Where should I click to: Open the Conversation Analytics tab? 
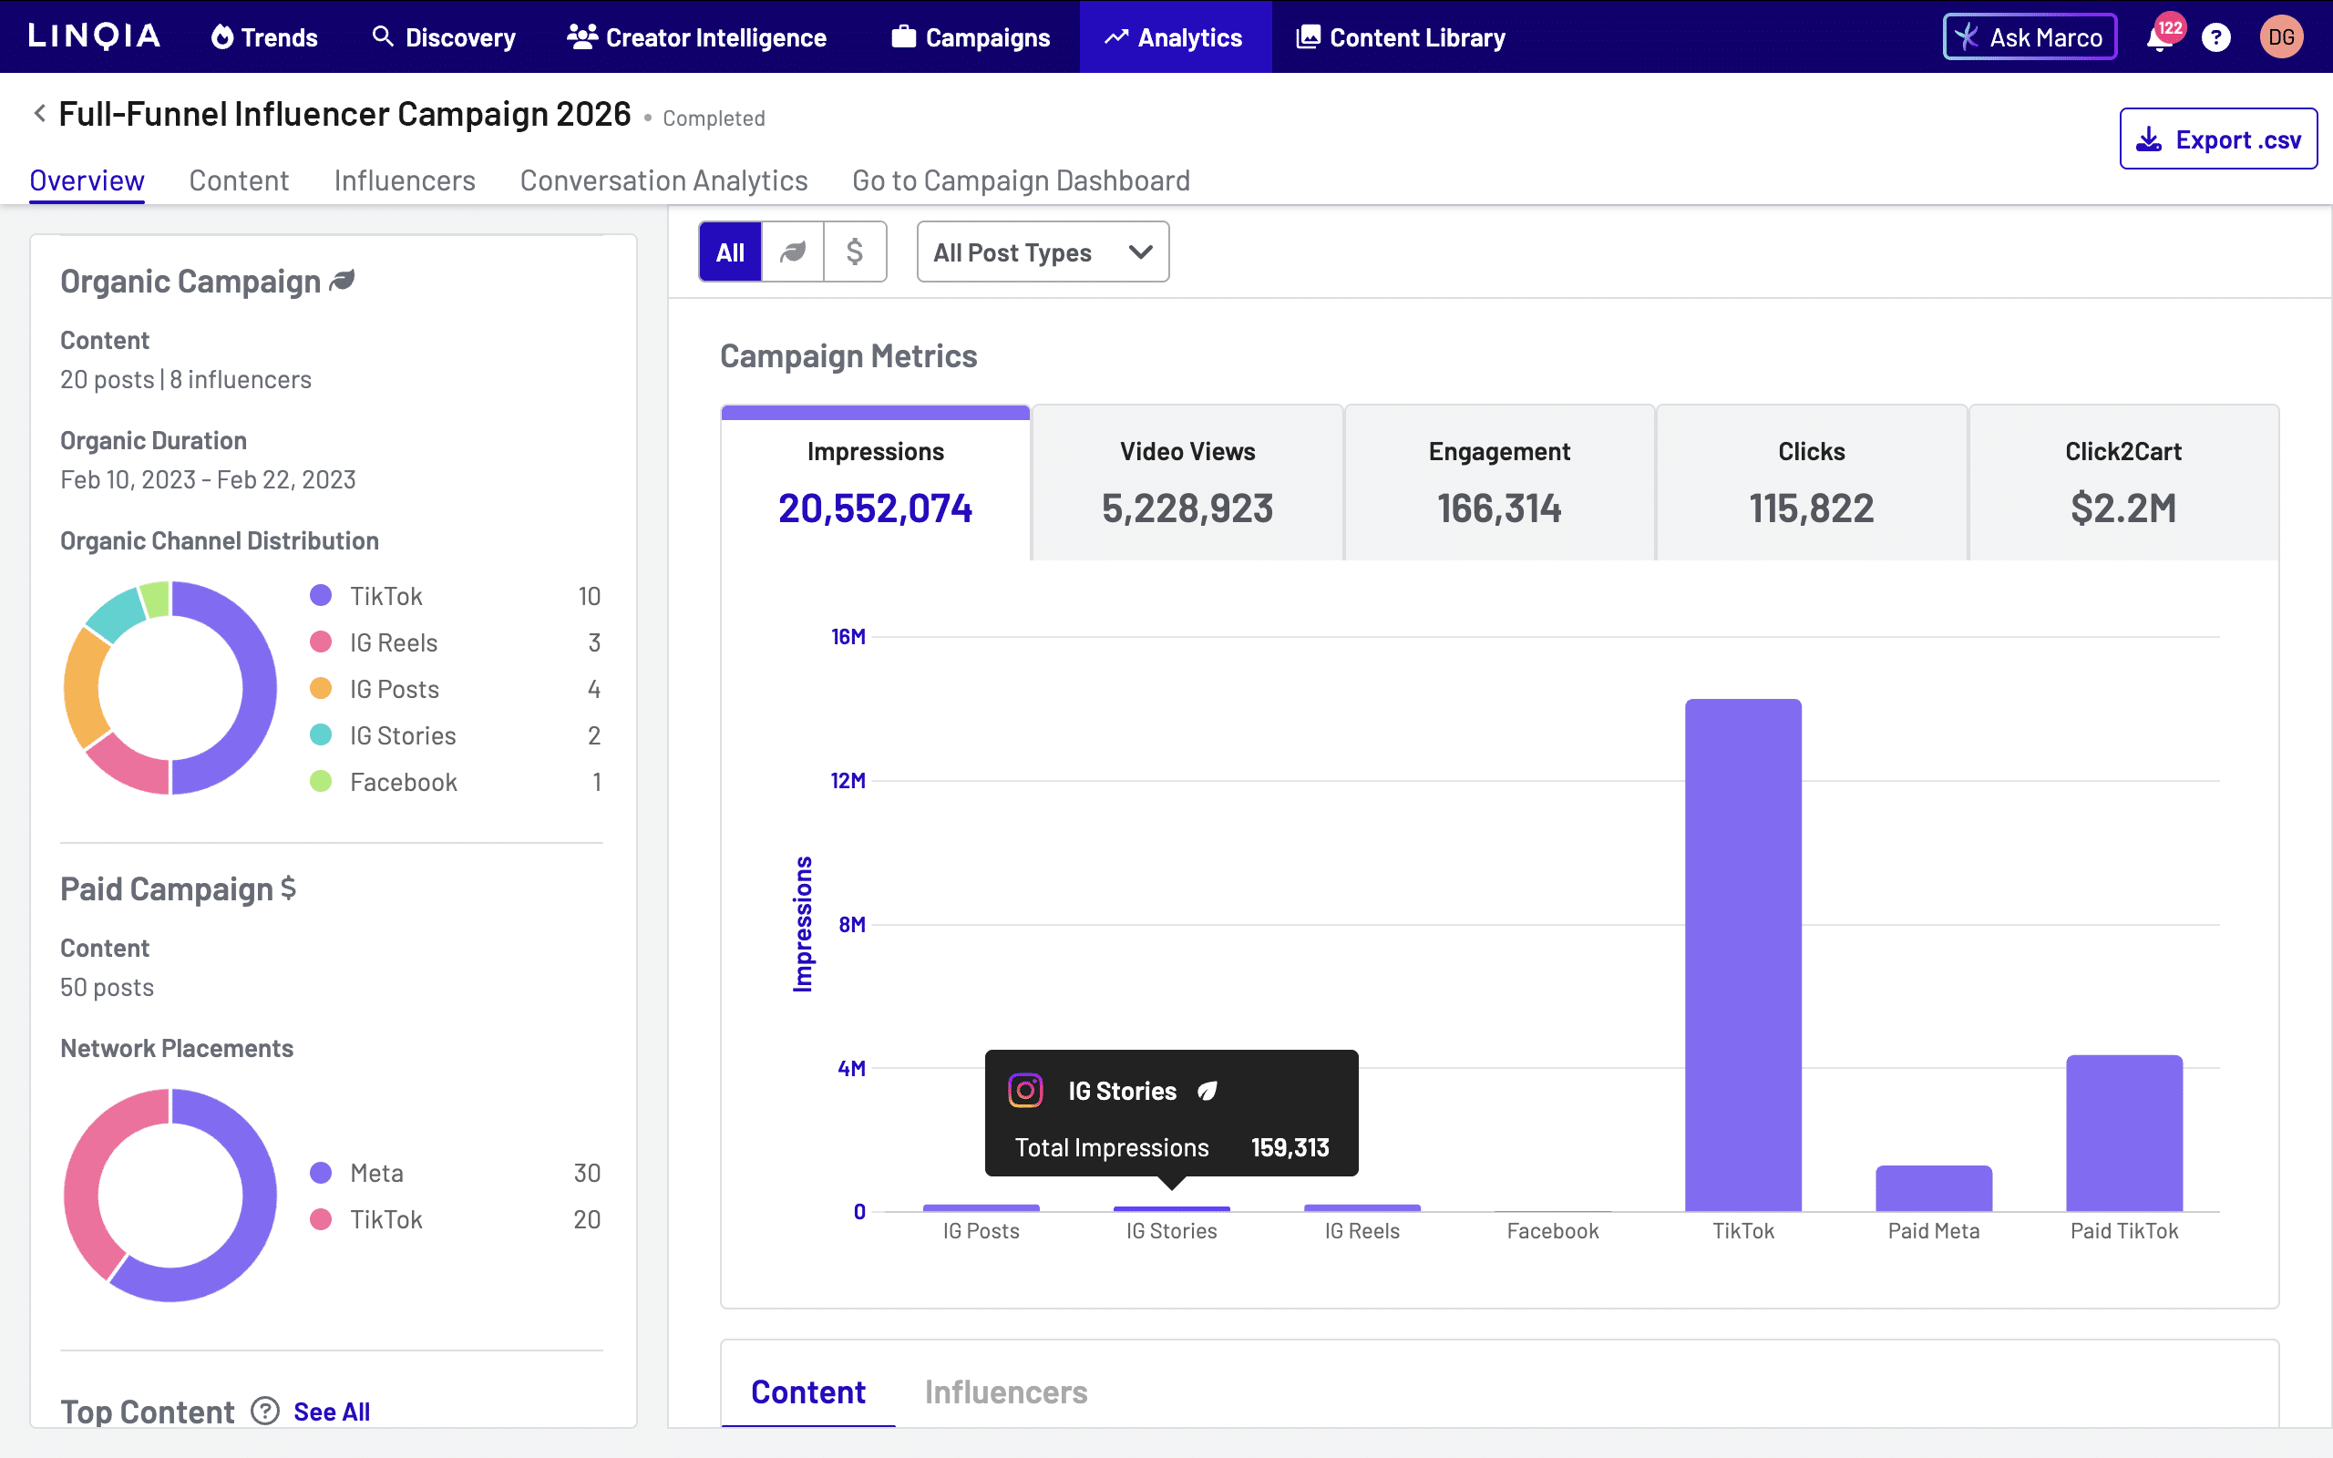(x=664, y=180)
